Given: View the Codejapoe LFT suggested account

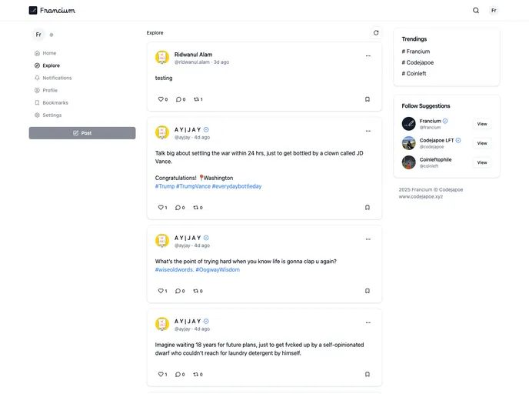Looking at the screenshot, I should [x=482, y=143].
